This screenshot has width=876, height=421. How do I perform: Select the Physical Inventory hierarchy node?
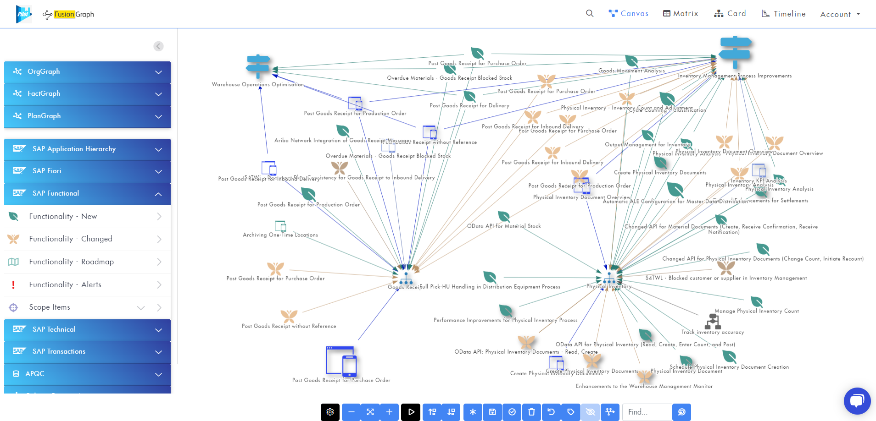pos(609,277)
